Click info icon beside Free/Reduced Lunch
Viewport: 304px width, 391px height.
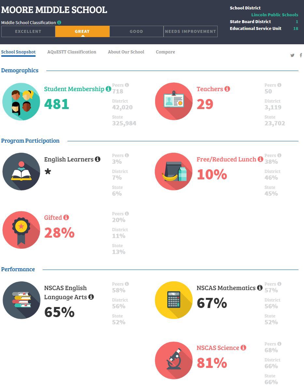(260, 159)
